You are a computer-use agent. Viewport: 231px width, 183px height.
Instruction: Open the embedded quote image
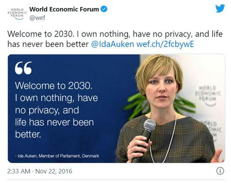tap(116, 108)
